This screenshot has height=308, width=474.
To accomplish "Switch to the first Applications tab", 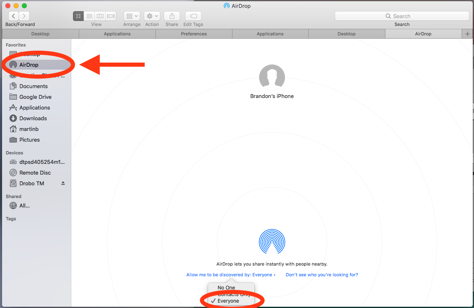I will (x=117, y=34).
